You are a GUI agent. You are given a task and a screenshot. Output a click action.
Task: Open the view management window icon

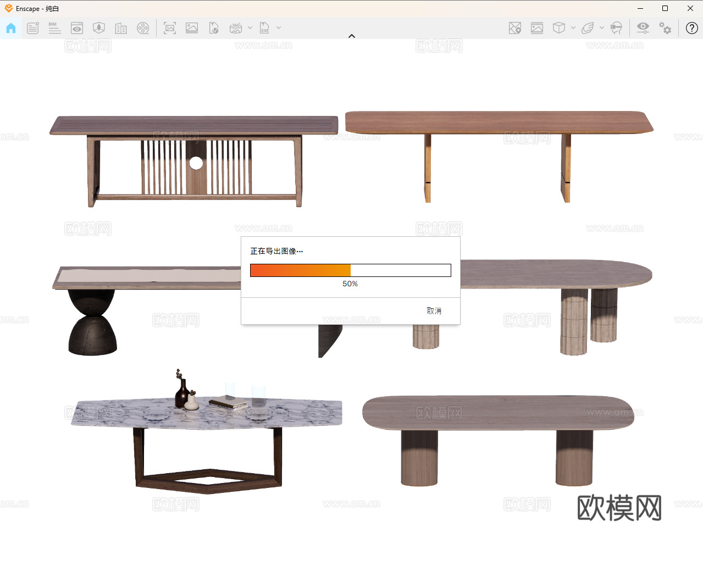click(x=77, y=28)
